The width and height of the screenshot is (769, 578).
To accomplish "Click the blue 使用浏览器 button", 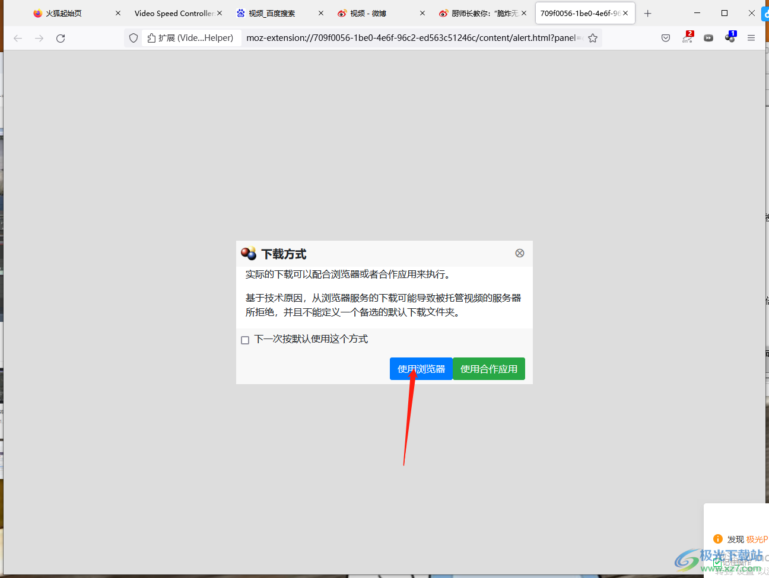I will coord(421,369).
